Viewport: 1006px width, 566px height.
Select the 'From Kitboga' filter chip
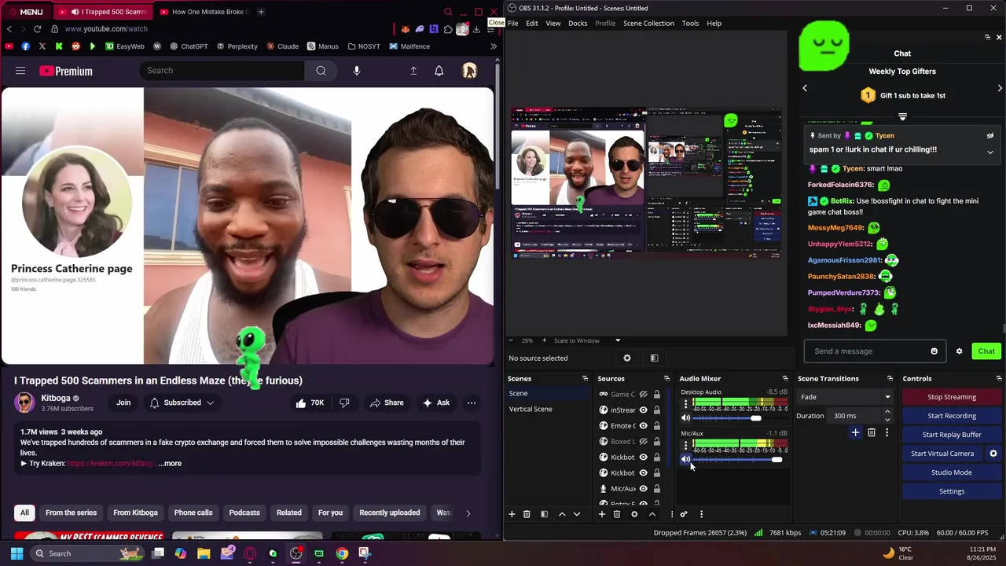point(135,513)
